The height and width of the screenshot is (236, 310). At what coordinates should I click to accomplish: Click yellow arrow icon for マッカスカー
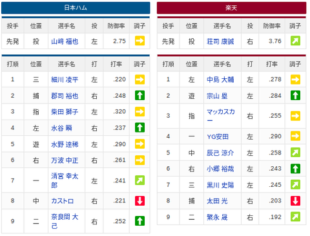295,116
